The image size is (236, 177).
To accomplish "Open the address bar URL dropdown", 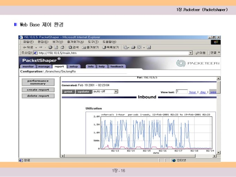I will click(191, 53).
